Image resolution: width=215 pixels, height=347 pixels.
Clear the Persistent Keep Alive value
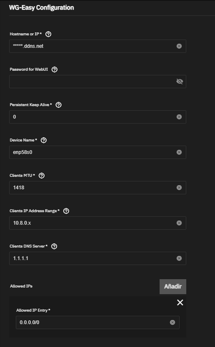[179, 117]
